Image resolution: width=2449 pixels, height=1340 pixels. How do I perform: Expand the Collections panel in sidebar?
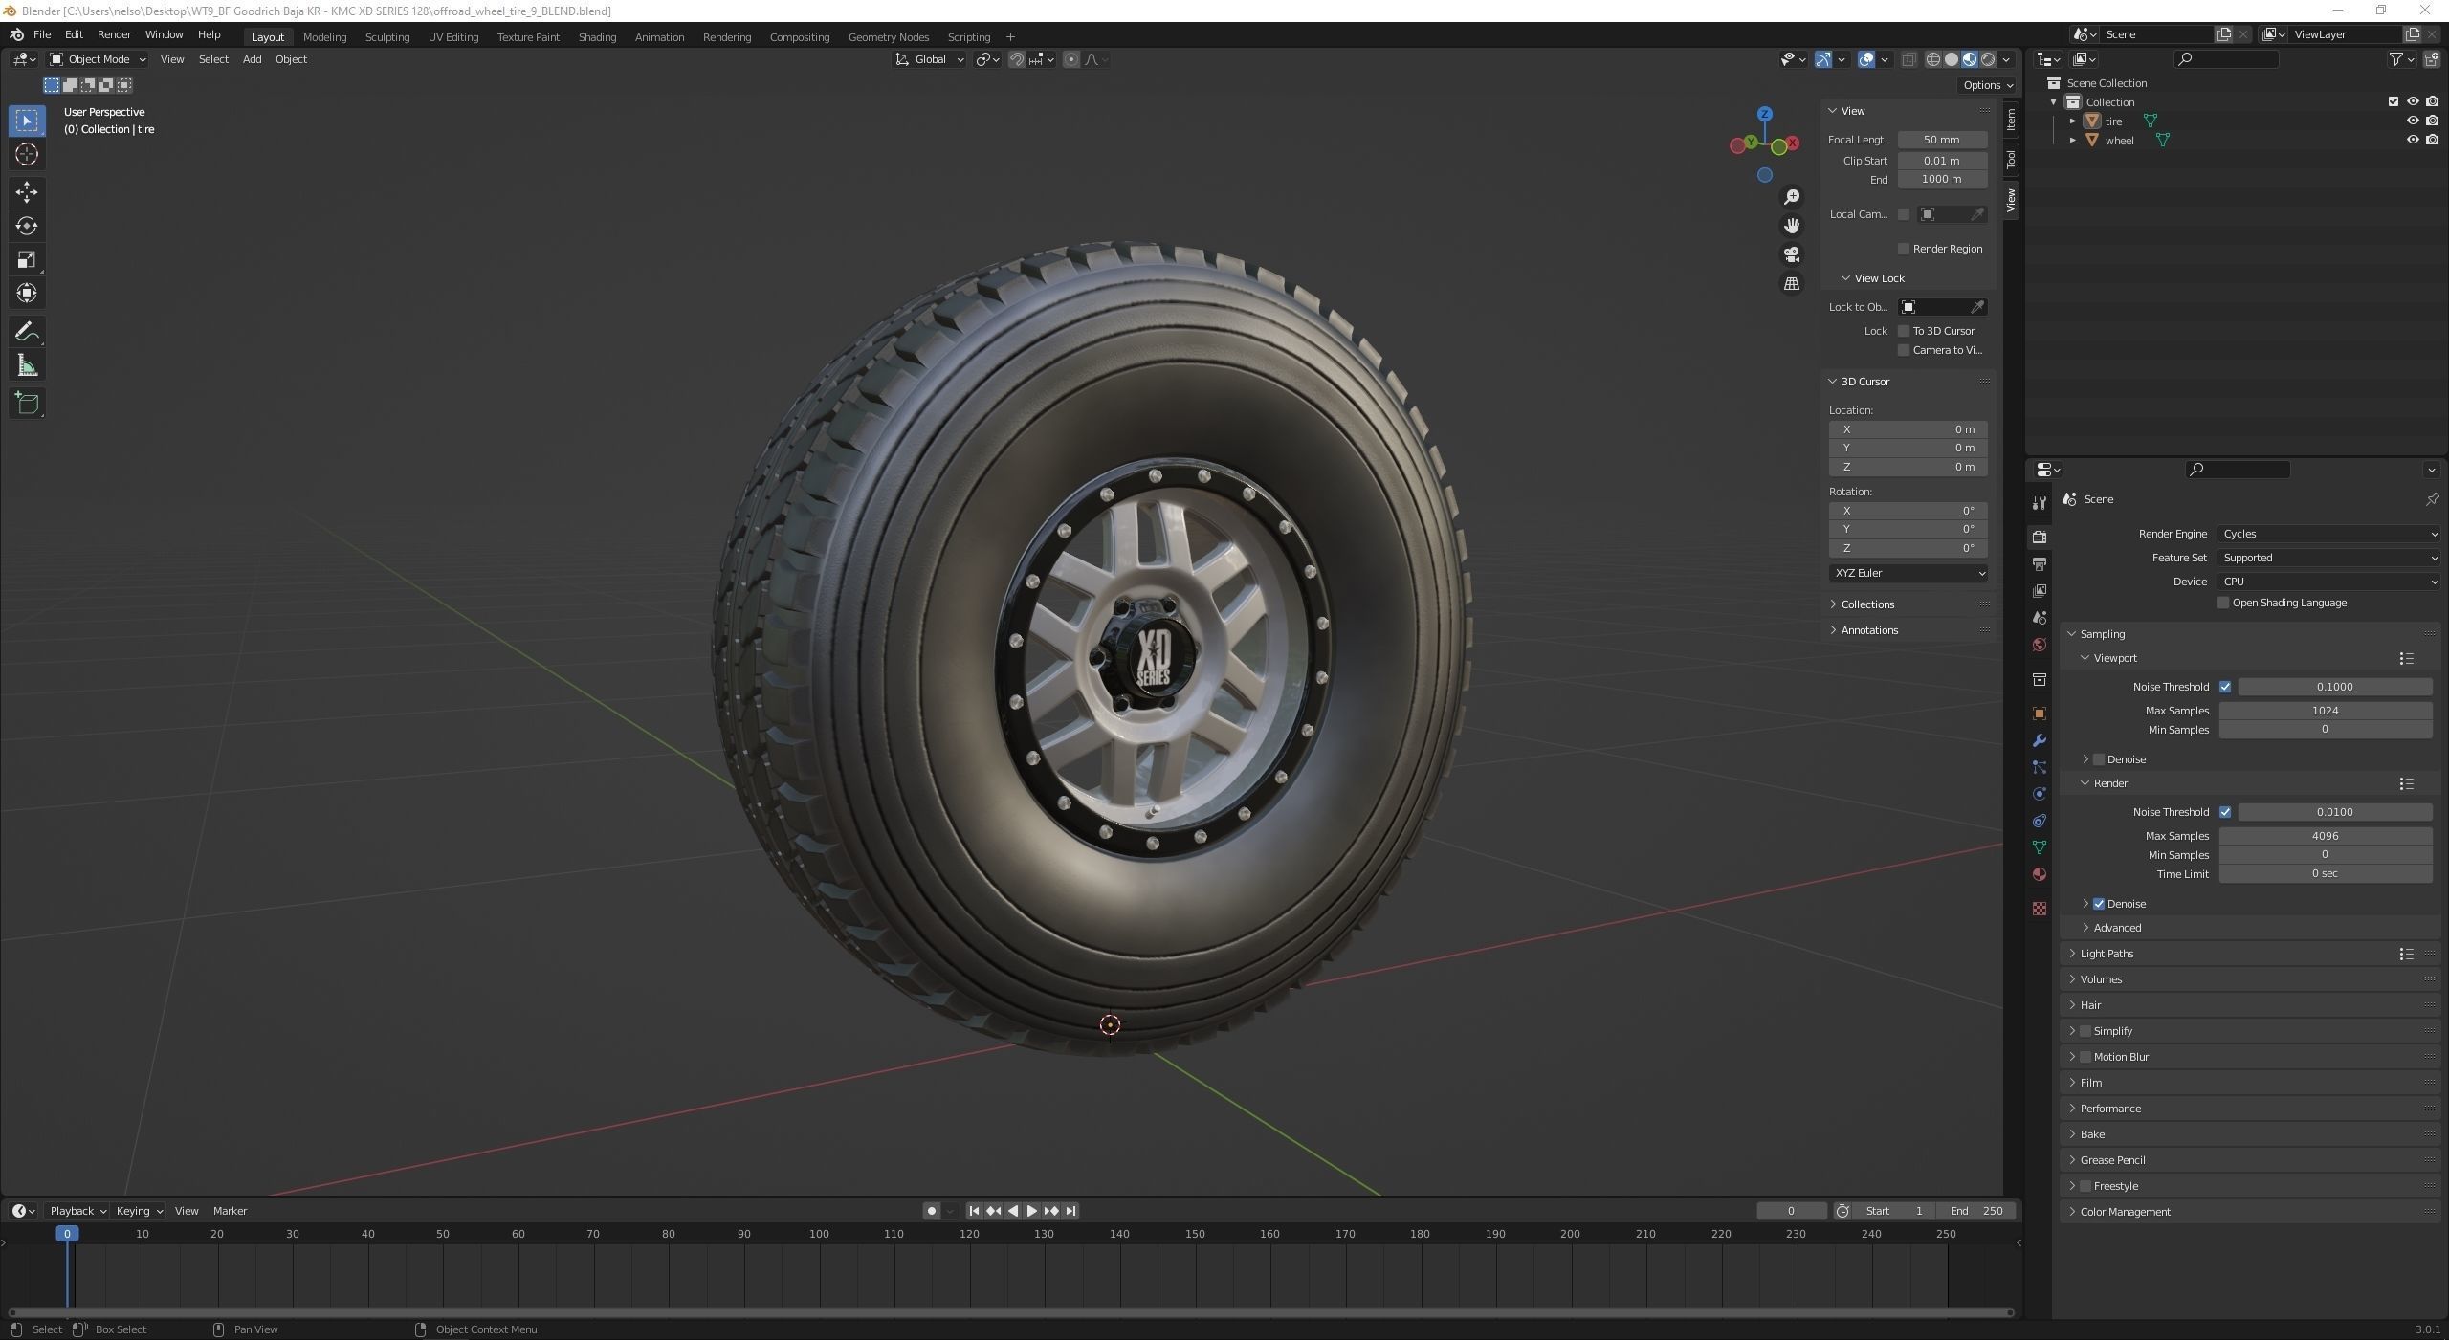[x=1867, y=604]
